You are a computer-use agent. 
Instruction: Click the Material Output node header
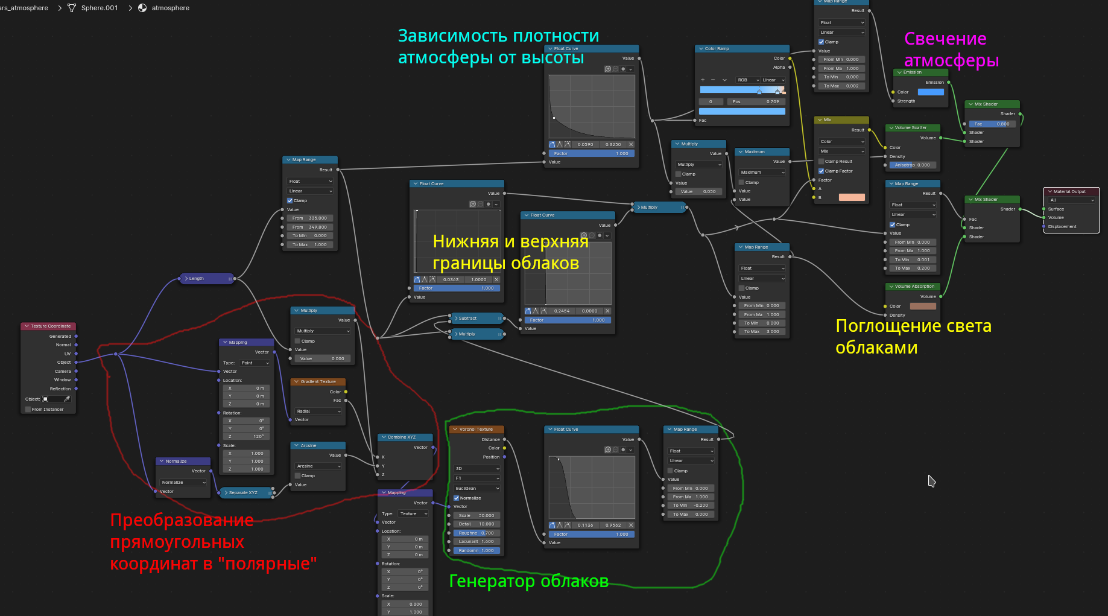1071,191
